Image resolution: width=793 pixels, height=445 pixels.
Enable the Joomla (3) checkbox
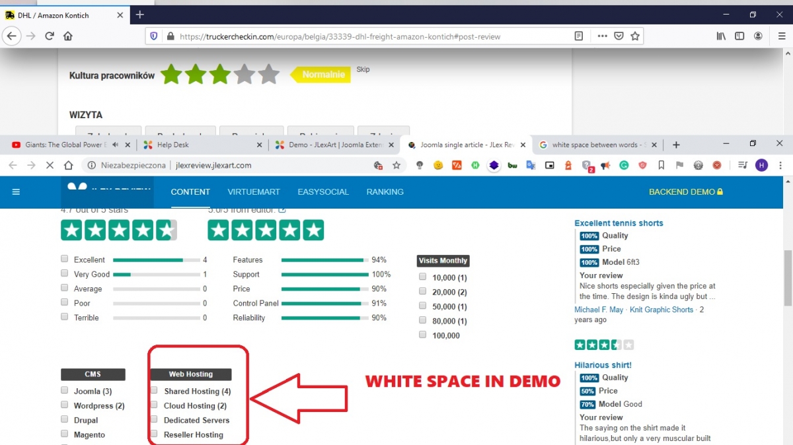(65, 391)
